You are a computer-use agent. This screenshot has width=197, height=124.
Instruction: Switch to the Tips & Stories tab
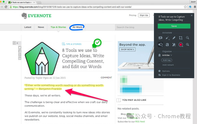point(58,27)
